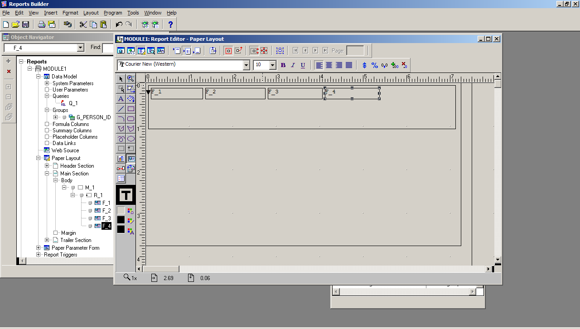The width and height of the screenshot is (580, 329).
Task: Select the Rectangle drawing tool
Action: (131, 109)
